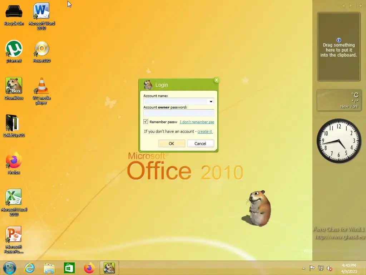
Task: Click the sidebar add gadget plus icon
Action: point(361,6)
